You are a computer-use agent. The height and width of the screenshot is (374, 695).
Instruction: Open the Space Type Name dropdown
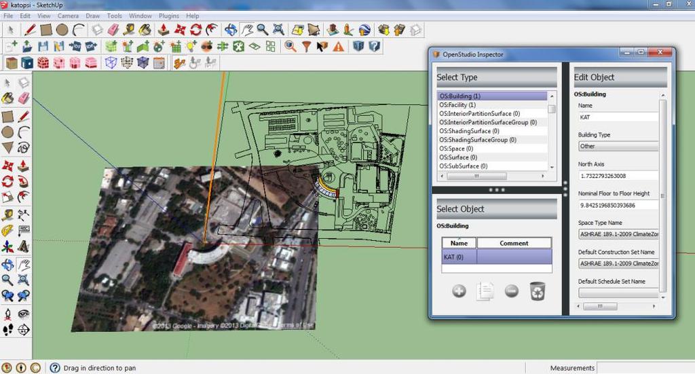click(x=618, y=234)
